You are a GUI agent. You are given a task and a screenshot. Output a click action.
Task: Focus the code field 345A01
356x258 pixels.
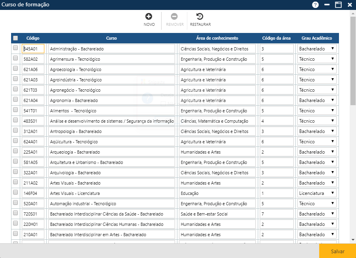pyautogui.click(x=33, y=49)
